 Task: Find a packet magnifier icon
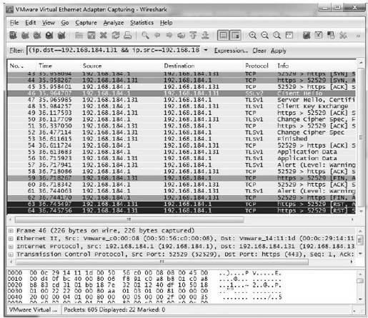click(145, 36)
